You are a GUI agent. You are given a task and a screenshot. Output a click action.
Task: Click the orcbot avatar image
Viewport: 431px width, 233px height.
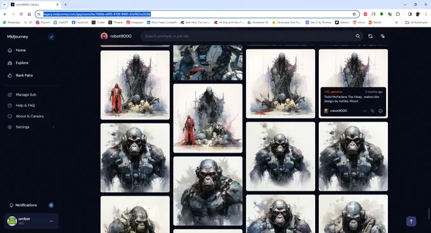12,221
